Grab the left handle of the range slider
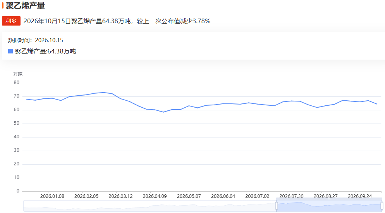This screenshot has height=213, width=385. 277,206
